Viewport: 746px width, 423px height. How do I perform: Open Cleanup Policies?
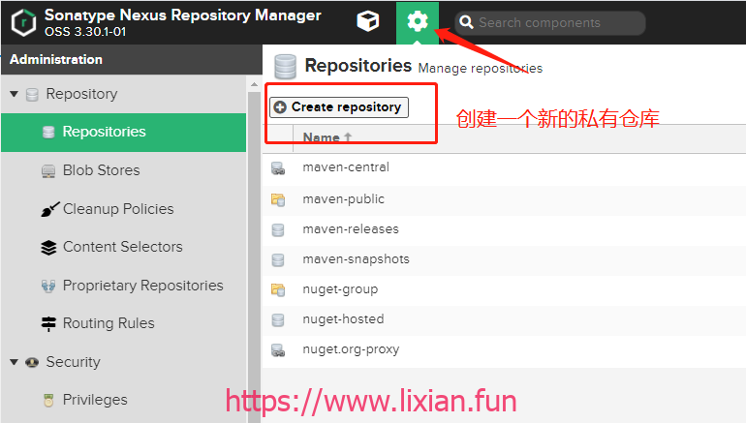pos(118,209)
